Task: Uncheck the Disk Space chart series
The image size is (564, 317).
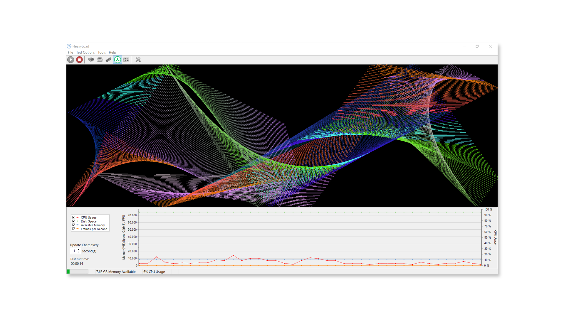Action: pyautogui.click(x=73, y=221)
